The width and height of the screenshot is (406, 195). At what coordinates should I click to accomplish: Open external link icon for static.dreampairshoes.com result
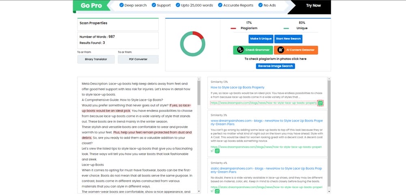217,191
